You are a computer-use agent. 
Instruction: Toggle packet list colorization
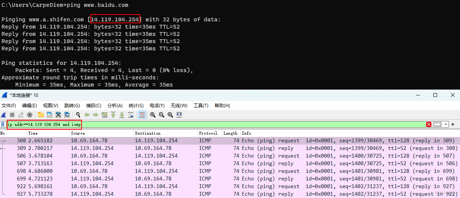coord(142,115)
